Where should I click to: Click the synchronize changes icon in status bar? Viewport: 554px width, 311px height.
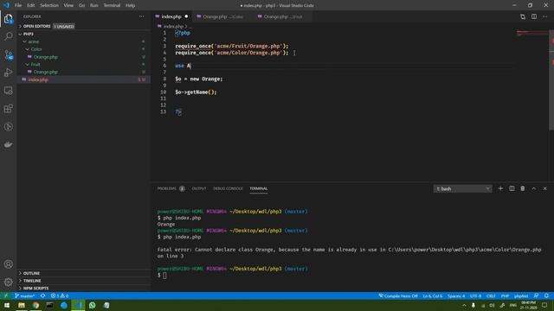coord(42,295)
